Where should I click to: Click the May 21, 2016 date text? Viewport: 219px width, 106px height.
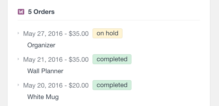[43, 59]
